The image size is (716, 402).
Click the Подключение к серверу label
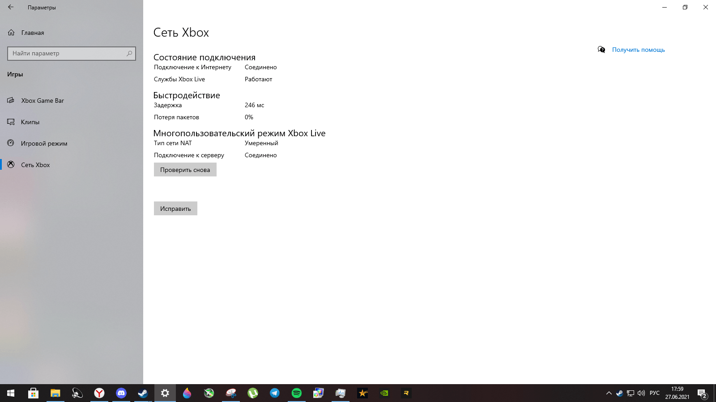click(x=189, y=155)
